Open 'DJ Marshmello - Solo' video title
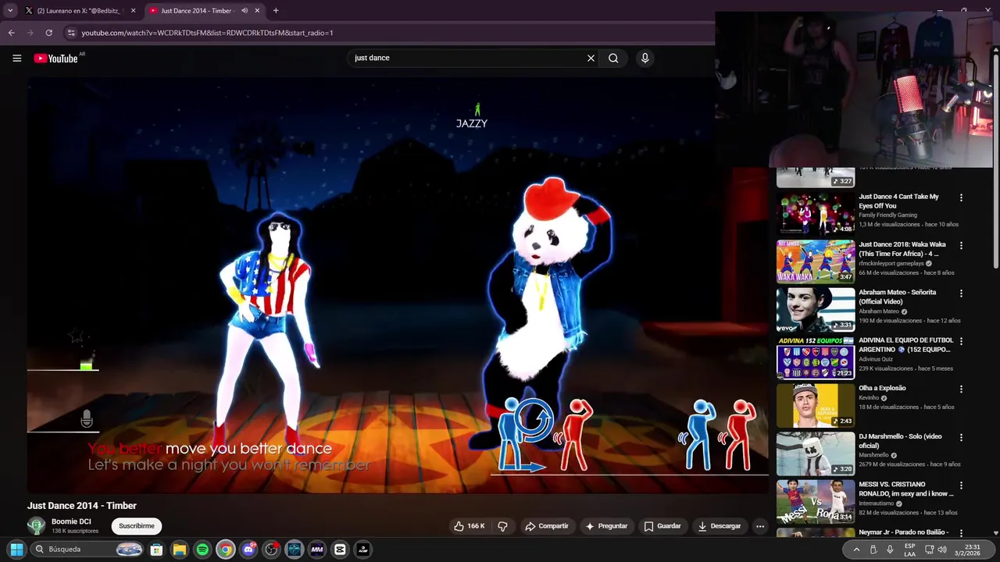1000x562 pixels. tap(900, 441)
